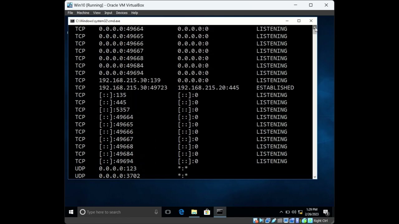The height and width of the screenshot is (224, 399).
Task: Click the Cortana search box
Action: [120, 212]
